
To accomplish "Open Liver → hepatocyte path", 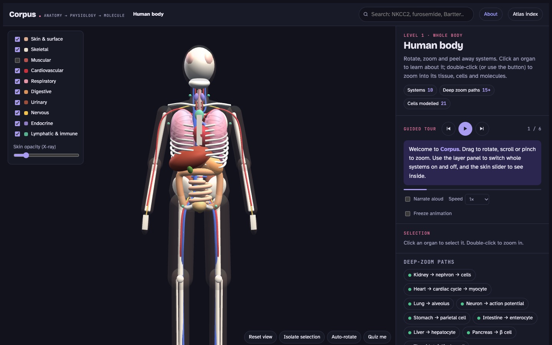I will (x=432, y=332).
